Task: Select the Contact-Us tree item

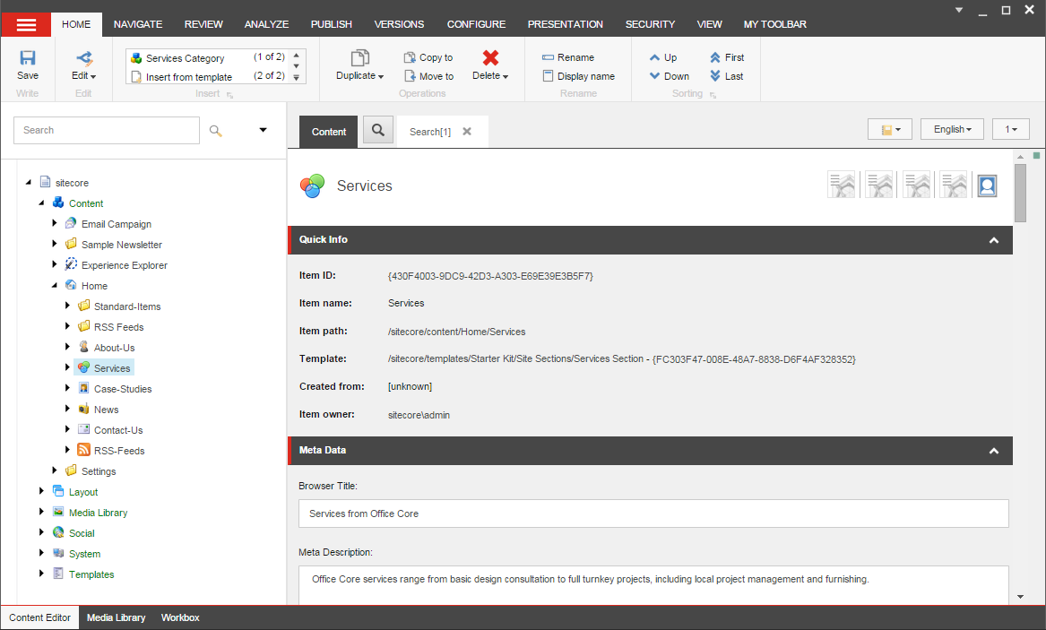Action: (118, 430)
